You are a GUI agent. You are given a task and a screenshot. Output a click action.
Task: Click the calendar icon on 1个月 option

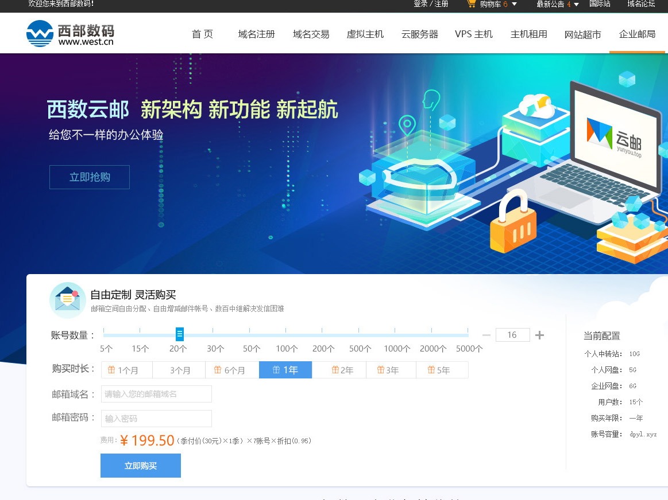[111, 370]
